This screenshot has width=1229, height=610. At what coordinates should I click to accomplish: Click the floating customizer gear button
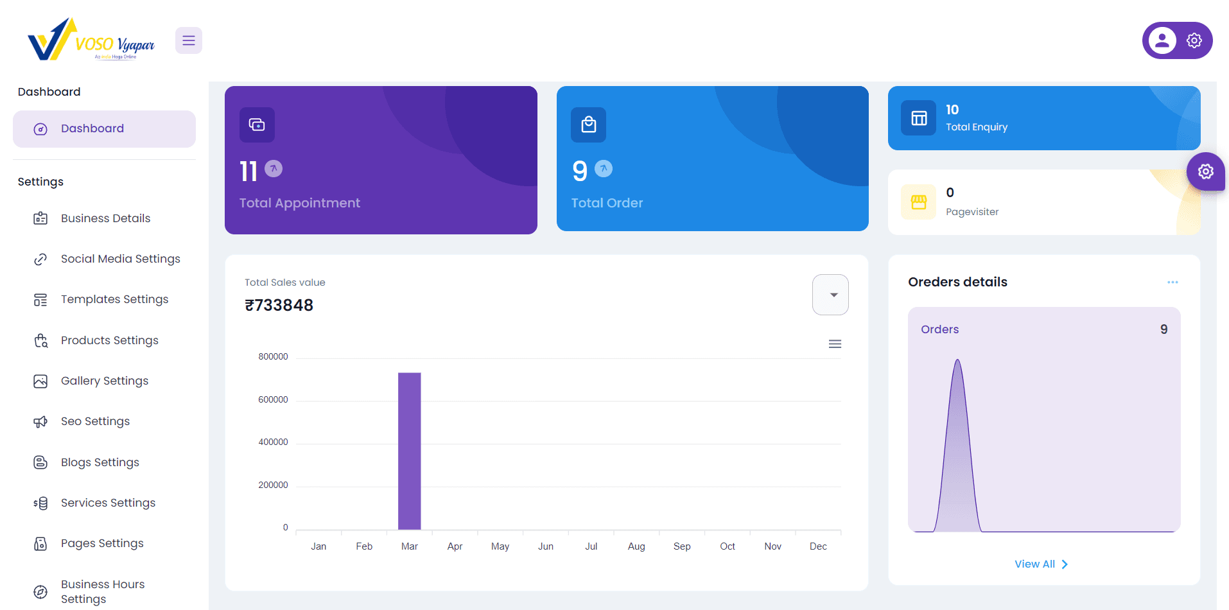coord(1205,171)
